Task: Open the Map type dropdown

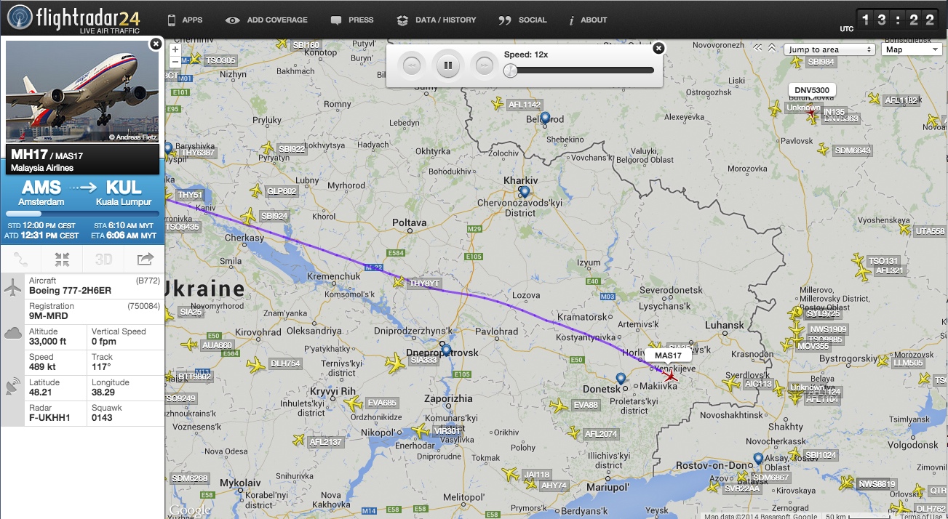Action: pos(912,49)
